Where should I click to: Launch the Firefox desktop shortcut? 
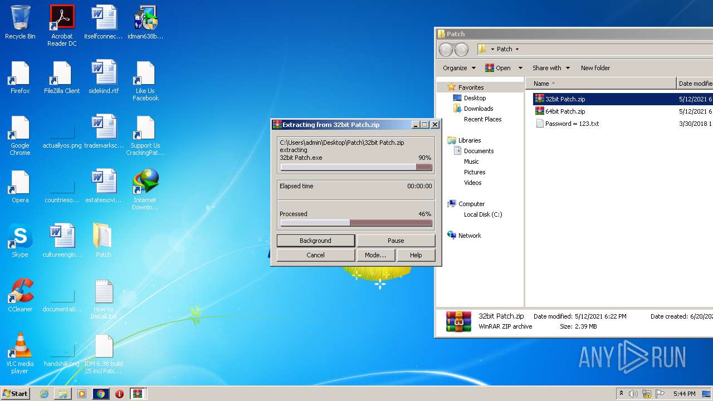tap(20, 77)
